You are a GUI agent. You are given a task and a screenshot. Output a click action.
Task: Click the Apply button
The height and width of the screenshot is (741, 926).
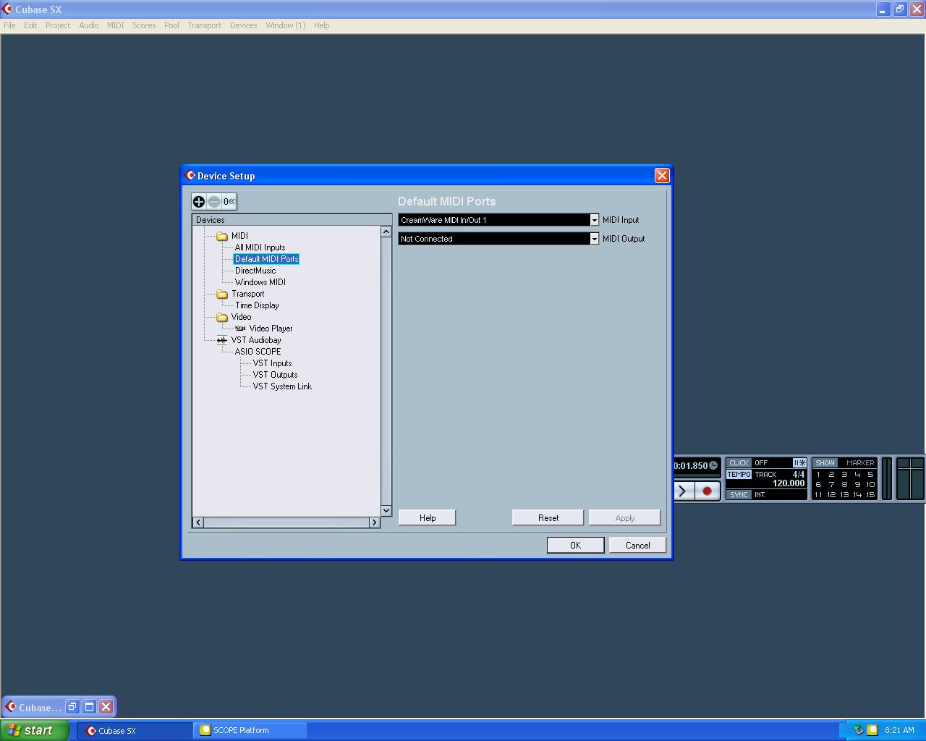pyautogui.click(x=625, y=517)
